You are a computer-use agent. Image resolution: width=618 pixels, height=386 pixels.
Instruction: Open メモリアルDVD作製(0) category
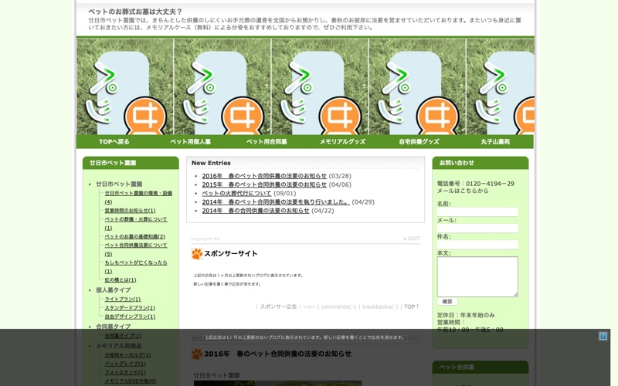(130, 381)
